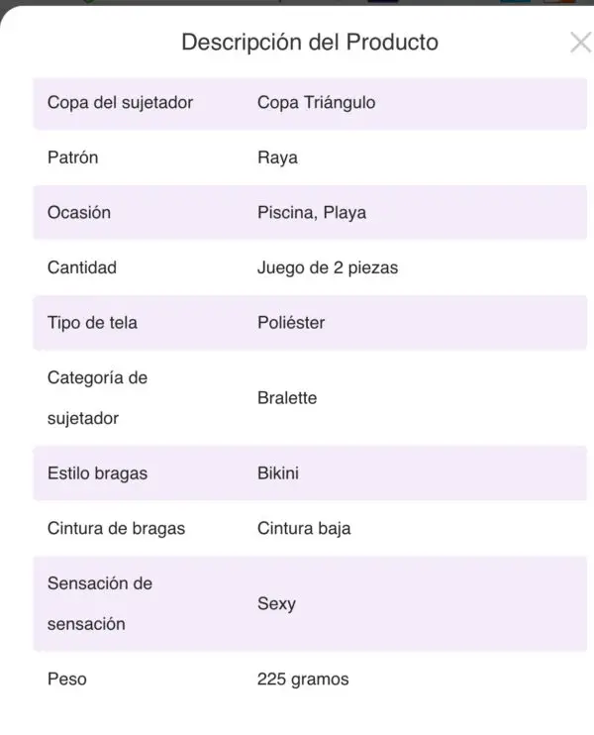Click the Poliéster fabric value

coord(290,323)
